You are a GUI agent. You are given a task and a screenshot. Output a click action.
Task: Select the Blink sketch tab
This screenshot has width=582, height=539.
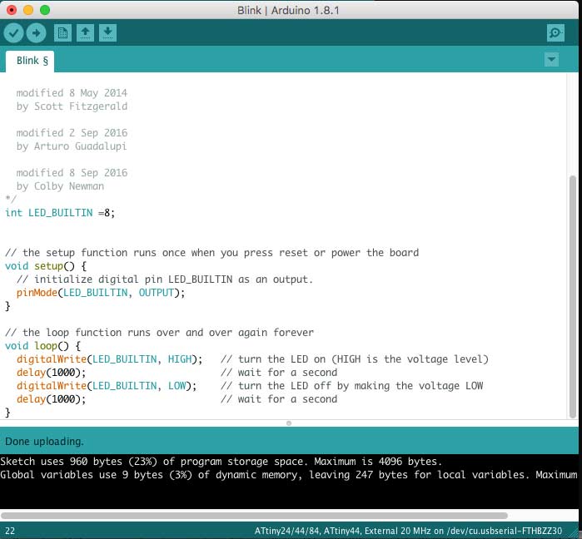coord(30,61)
